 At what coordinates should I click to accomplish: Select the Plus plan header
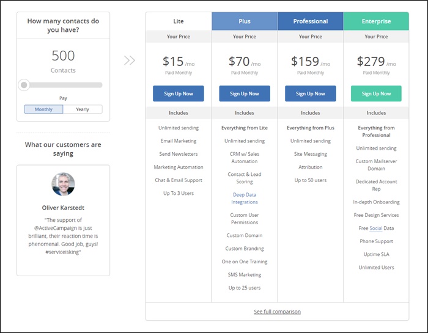(245, 21)
